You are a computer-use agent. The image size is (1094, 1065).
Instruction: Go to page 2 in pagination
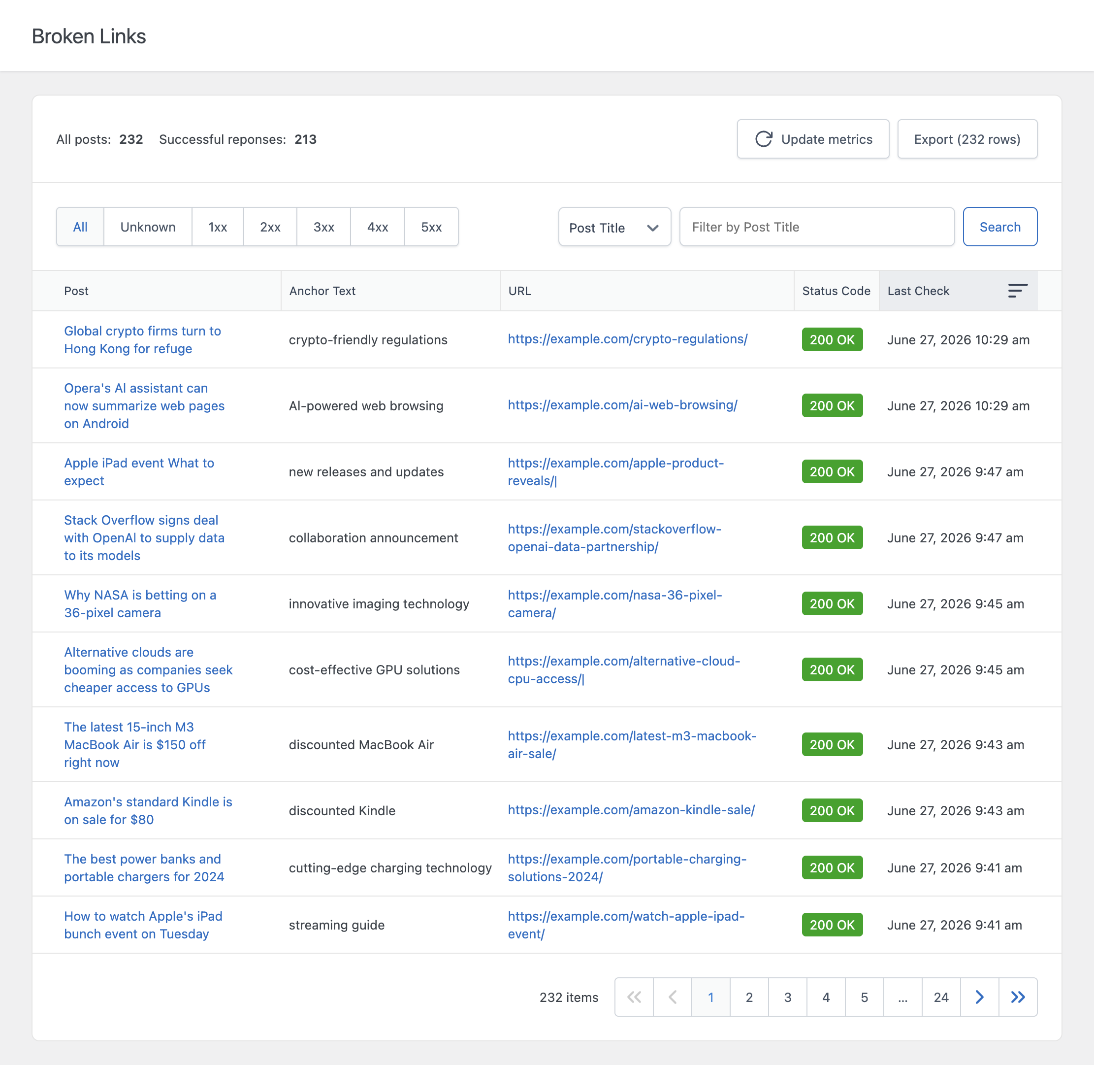pos(749,997)
